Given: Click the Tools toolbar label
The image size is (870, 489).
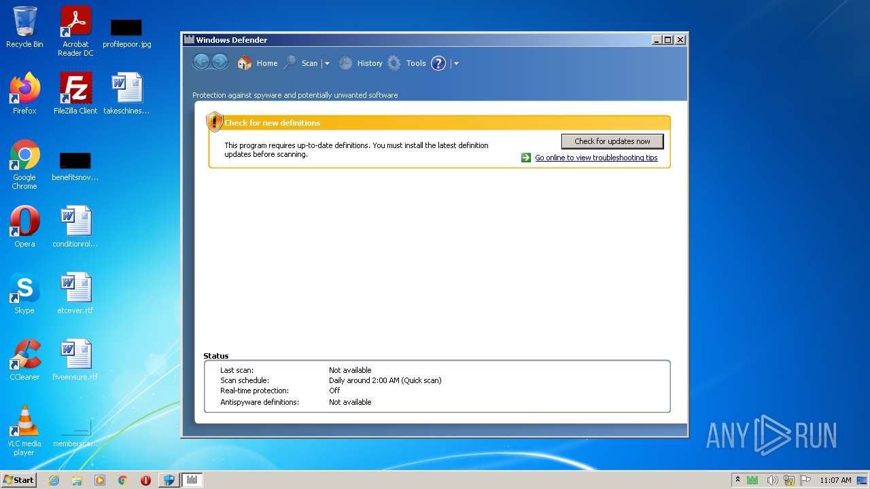Looking at the screenshot, I should click(416, 63).
